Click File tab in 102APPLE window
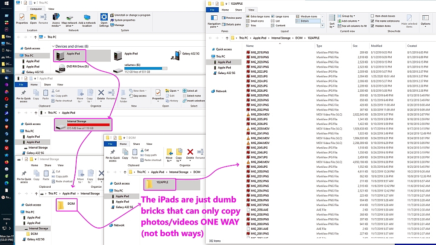Screen dimensions: 436x245 tap(212, 10)
